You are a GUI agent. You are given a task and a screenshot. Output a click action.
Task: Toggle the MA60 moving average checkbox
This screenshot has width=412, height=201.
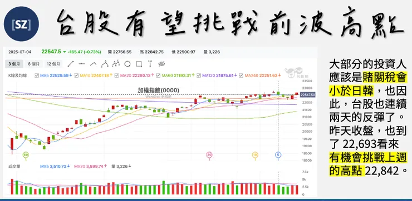pyautogui.click(x=158, y=76)
